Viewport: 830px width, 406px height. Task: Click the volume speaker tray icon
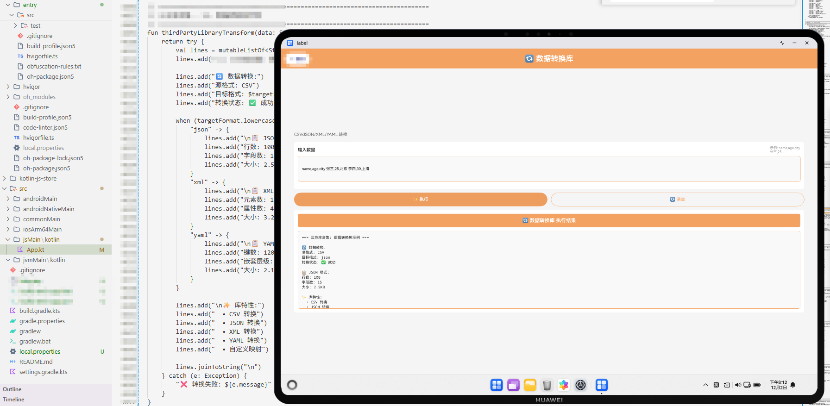[x=738, y=385]
